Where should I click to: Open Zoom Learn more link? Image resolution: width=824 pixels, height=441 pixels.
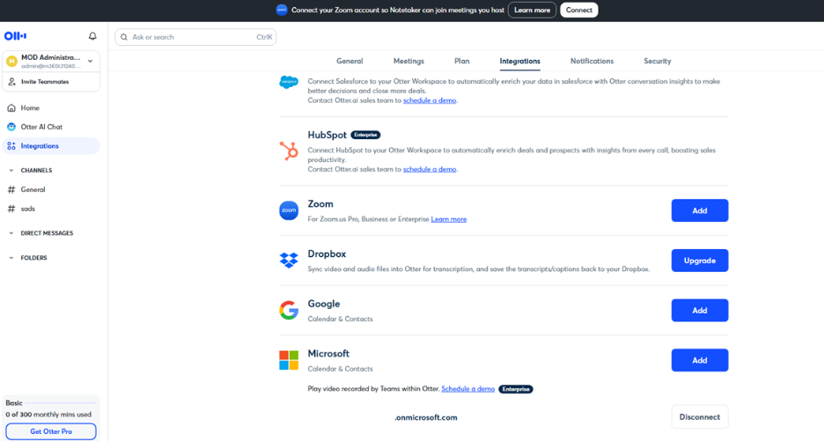449,219
